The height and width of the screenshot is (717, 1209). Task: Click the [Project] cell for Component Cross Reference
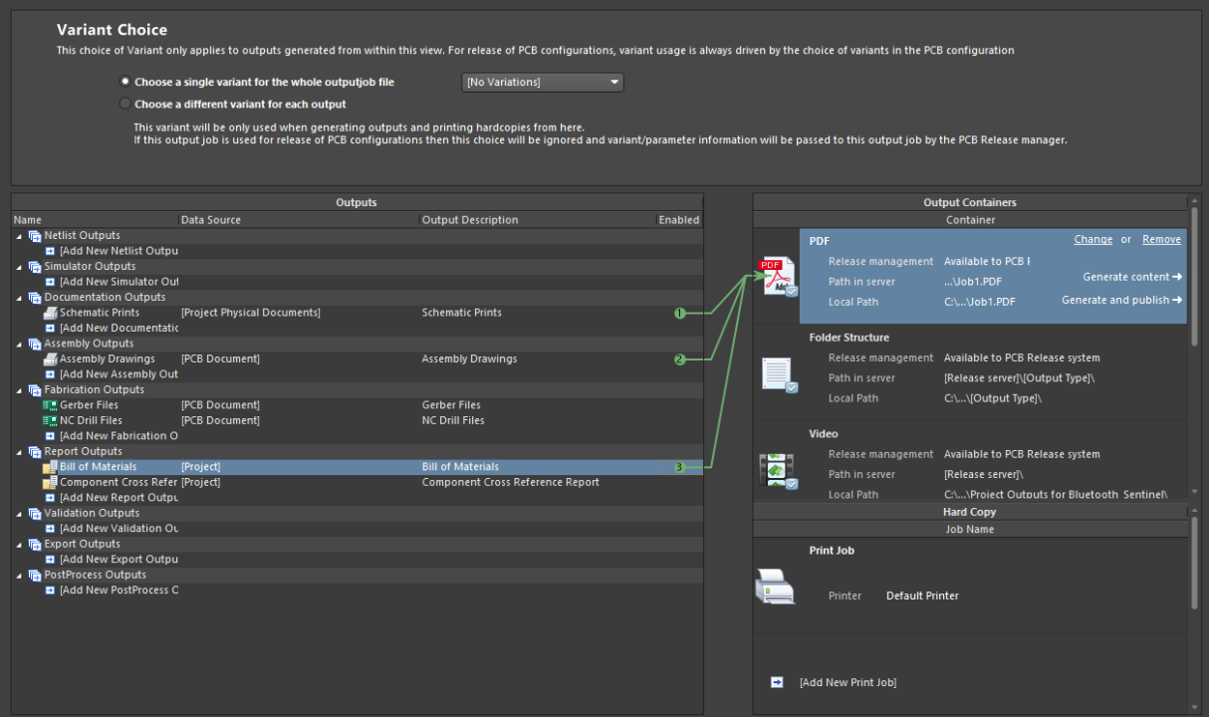click(x=200, y=483)
